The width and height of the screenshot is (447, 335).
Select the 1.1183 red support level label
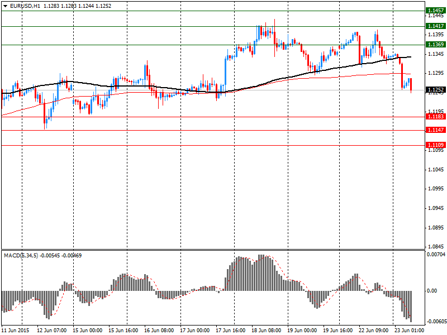436,117
